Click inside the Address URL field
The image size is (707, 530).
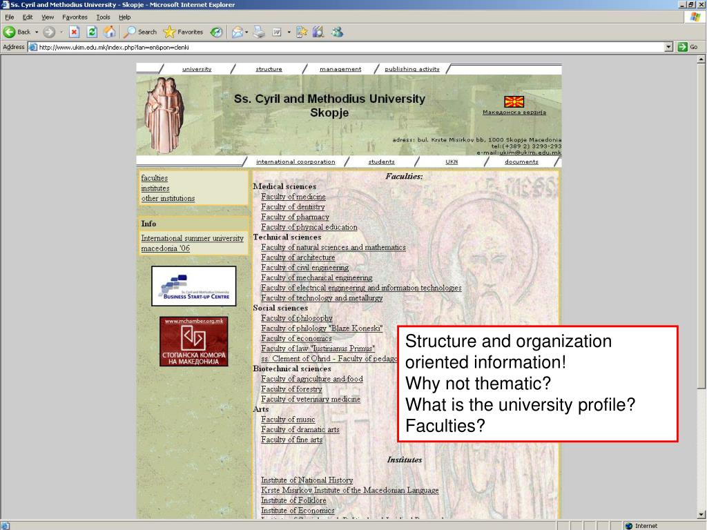[x=350, y=47]
